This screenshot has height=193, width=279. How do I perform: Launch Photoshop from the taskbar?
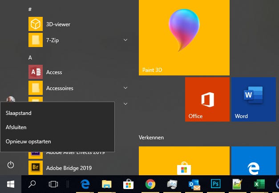215,184
